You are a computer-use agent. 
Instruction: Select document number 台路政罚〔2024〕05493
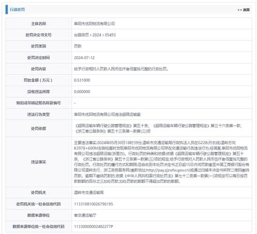point(95,35)
